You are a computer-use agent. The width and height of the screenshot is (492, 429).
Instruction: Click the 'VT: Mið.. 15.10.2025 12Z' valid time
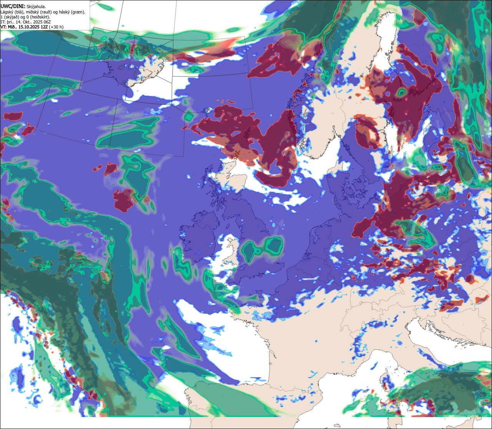[x=24, y=27]
